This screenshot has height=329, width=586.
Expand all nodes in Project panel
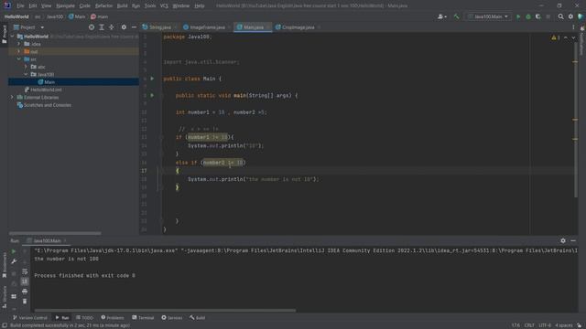click(x=102, y=27)
